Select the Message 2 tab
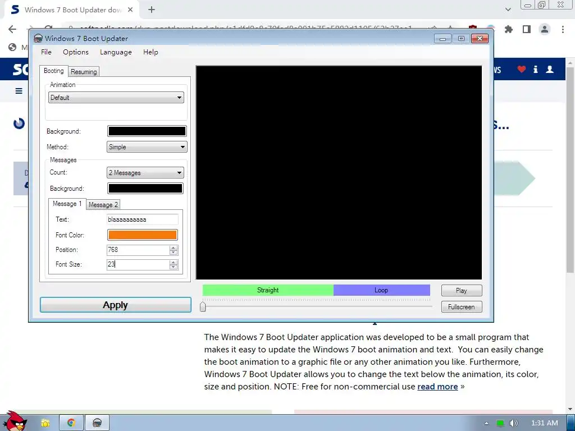 point(103,204)
